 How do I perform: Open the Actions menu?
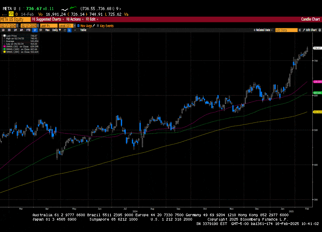tap(75, 19)
